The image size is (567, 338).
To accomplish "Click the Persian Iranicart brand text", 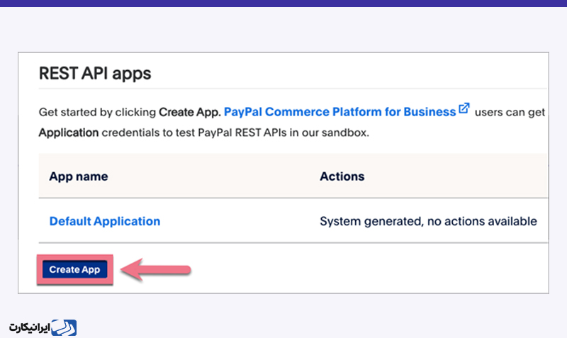I will [29, 327].
